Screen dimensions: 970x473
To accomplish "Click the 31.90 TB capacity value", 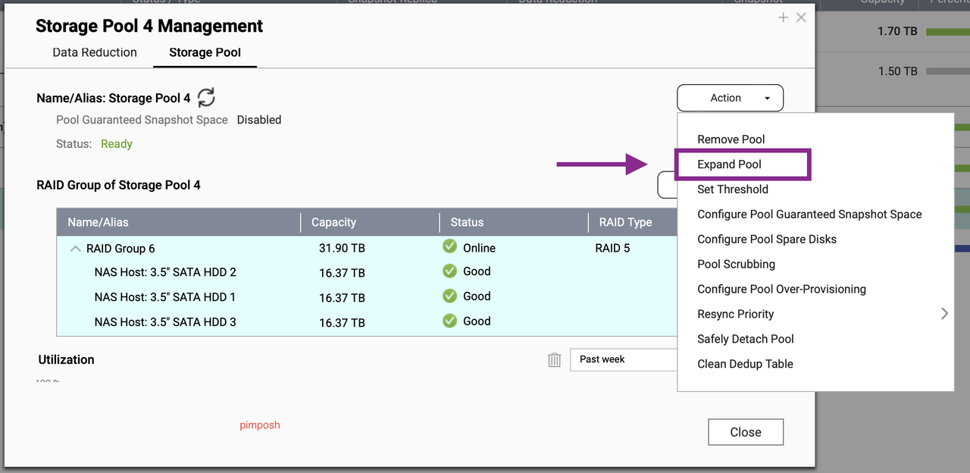I will tap(342, 249).
